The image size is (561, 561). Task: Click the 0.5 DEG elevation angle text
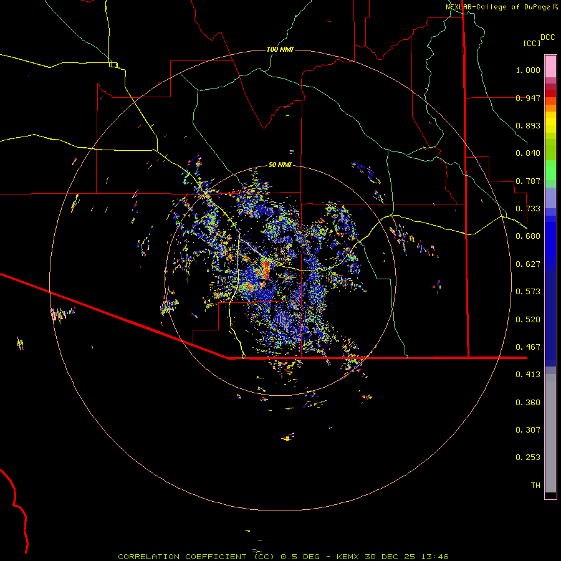[x=300, y=557]
